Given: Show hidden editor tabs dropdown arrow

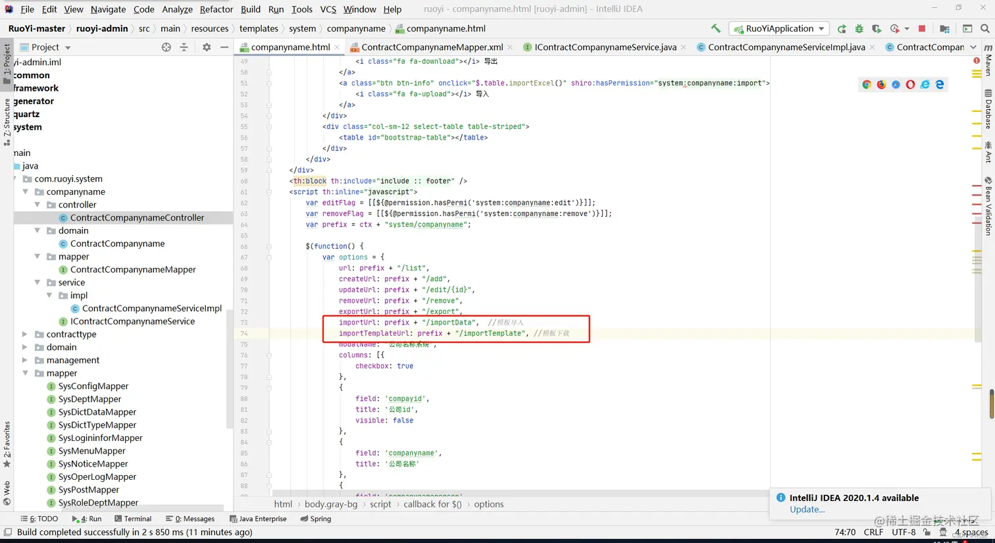Looking at the screenshot, I should click(973, 47).
